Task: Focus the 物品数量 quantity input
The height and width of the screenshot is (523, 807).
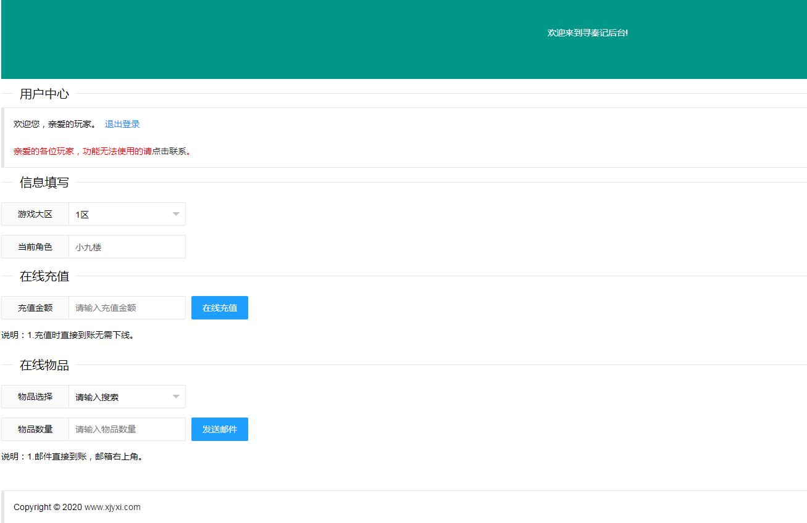Action: point(127,429)
